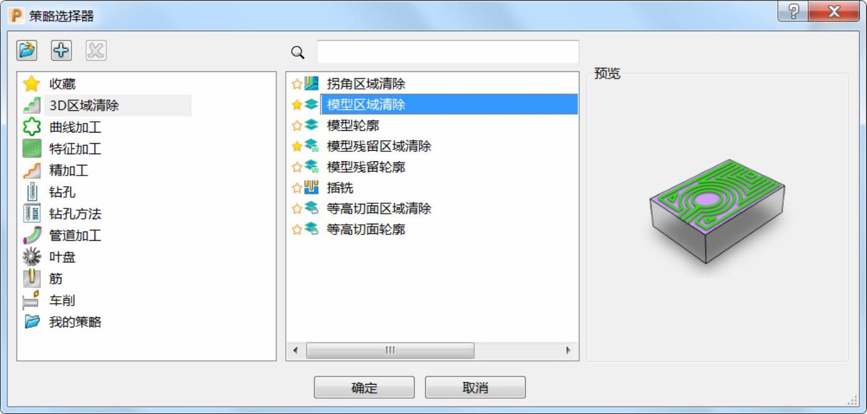The width and height of the screenshot is (867, 414).
Task: Click the 管道加工 port machining icon
Action: tap(32, 235)
